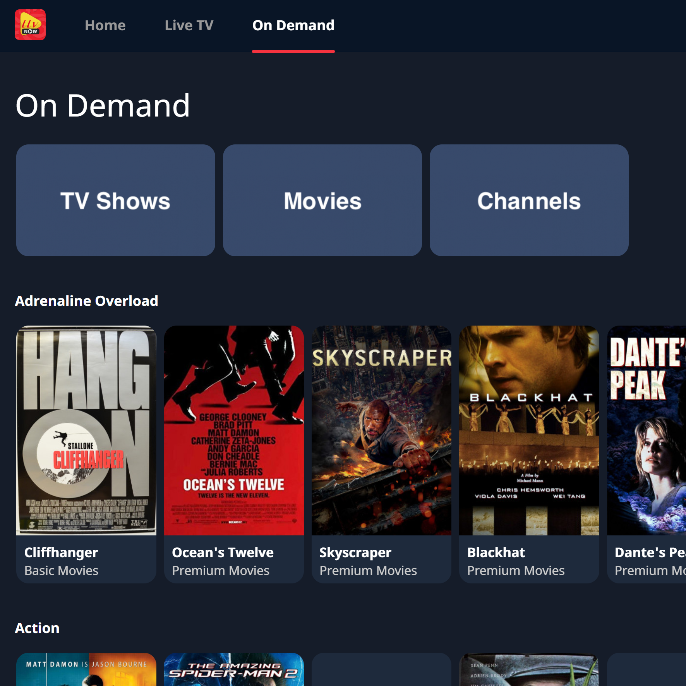Click Premium Movies label under Skyscraper
Viewport: 686px width, 686px height.
[368, 571]
